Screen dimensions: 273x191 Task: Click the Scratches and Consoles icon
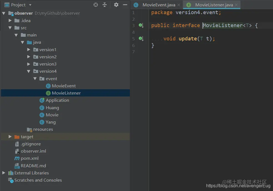[x=11, y=180]
